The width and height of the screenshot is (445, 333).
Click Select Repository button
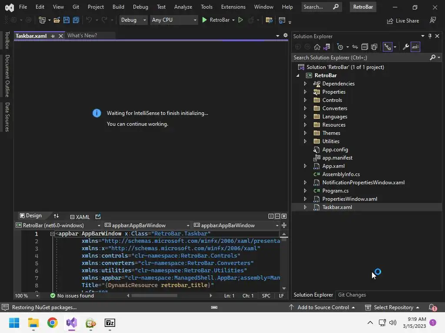click(392, 307)
